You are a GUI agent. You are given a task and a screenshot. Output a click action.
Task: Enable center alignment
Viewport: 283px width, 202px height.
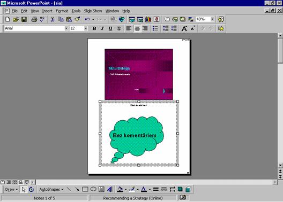(137, 28)
